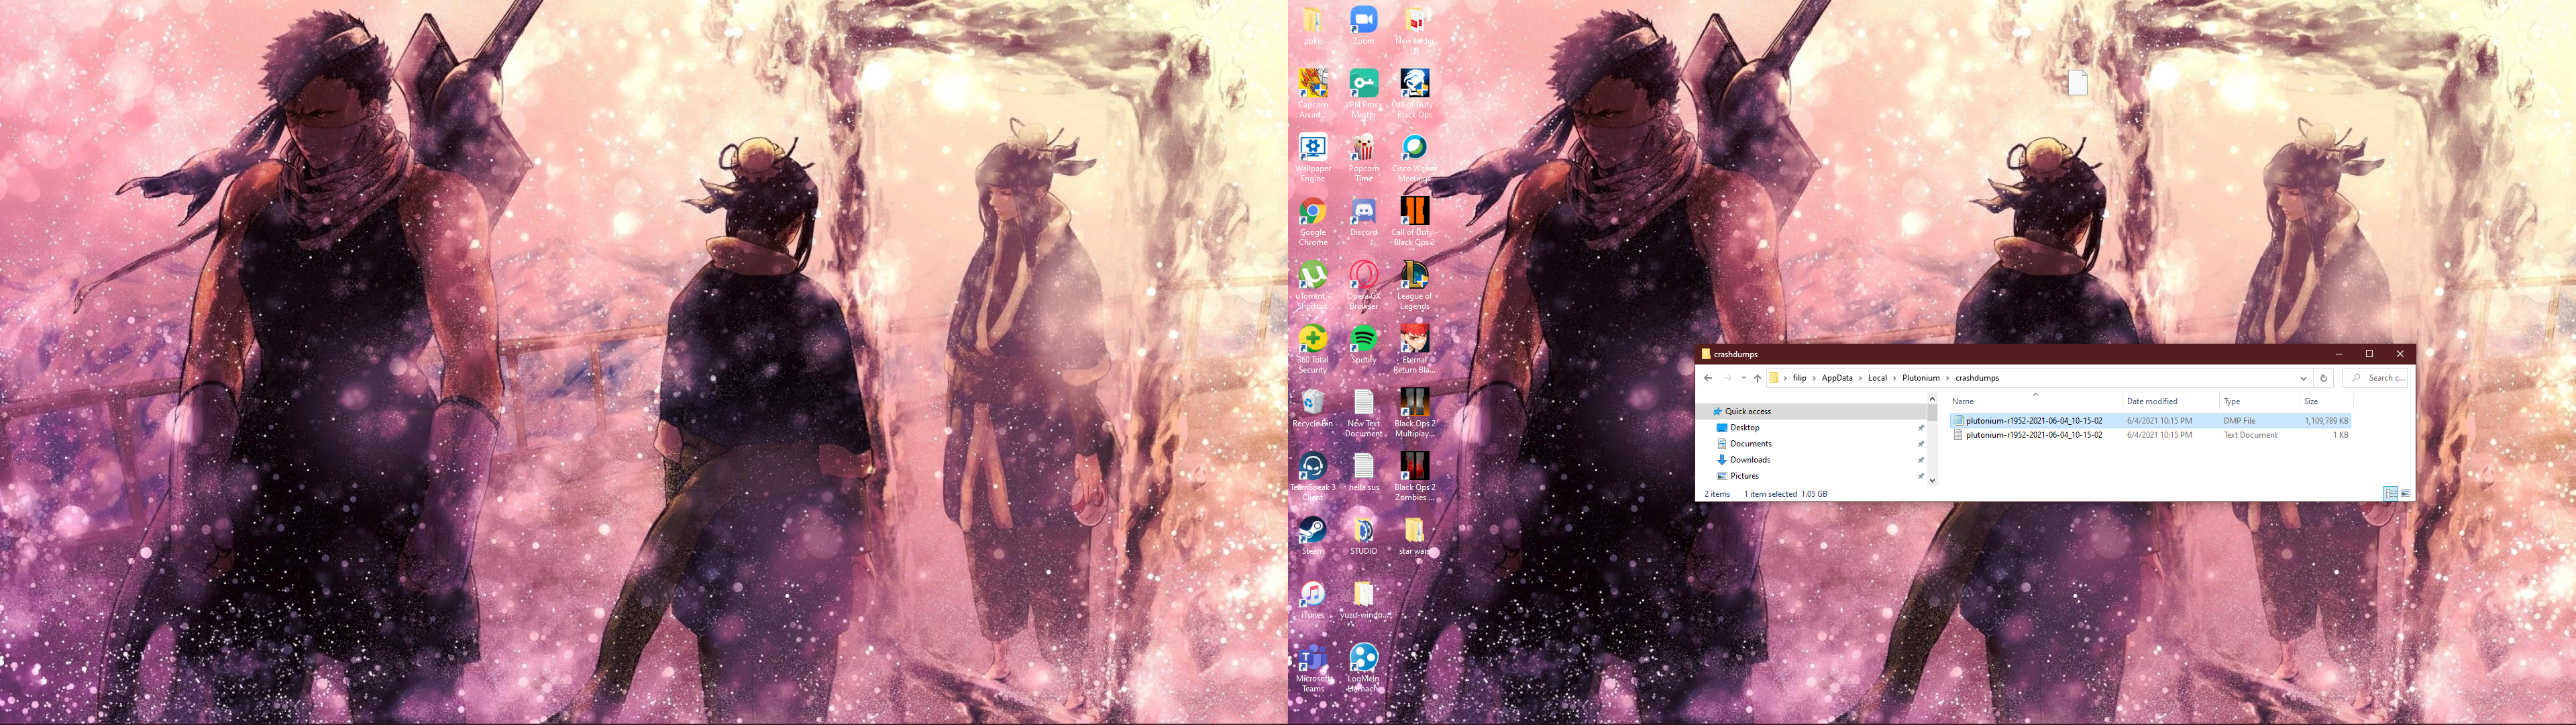Screen dimensions: 2576x725
Task: Unpin Desktop using its pin icon
Action: (1920, 428)
